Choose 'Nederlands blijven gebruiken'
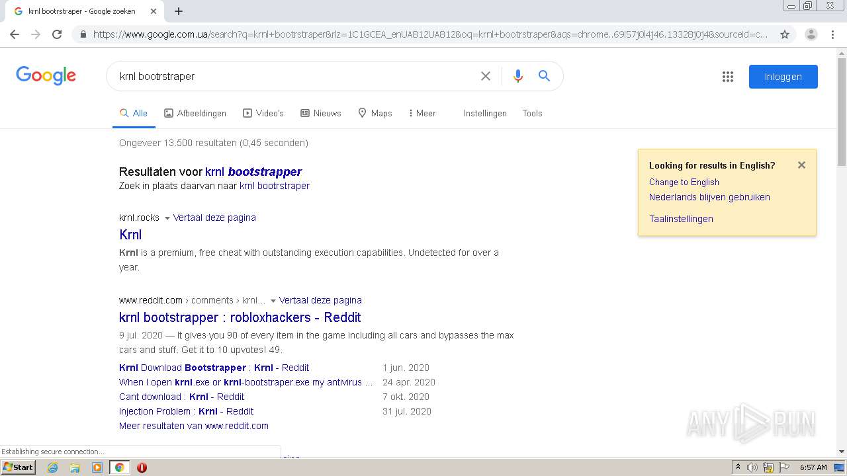Image resolution: width=847 pixels, height=476 pixels. pyautogui.click(x=709, y=197)
